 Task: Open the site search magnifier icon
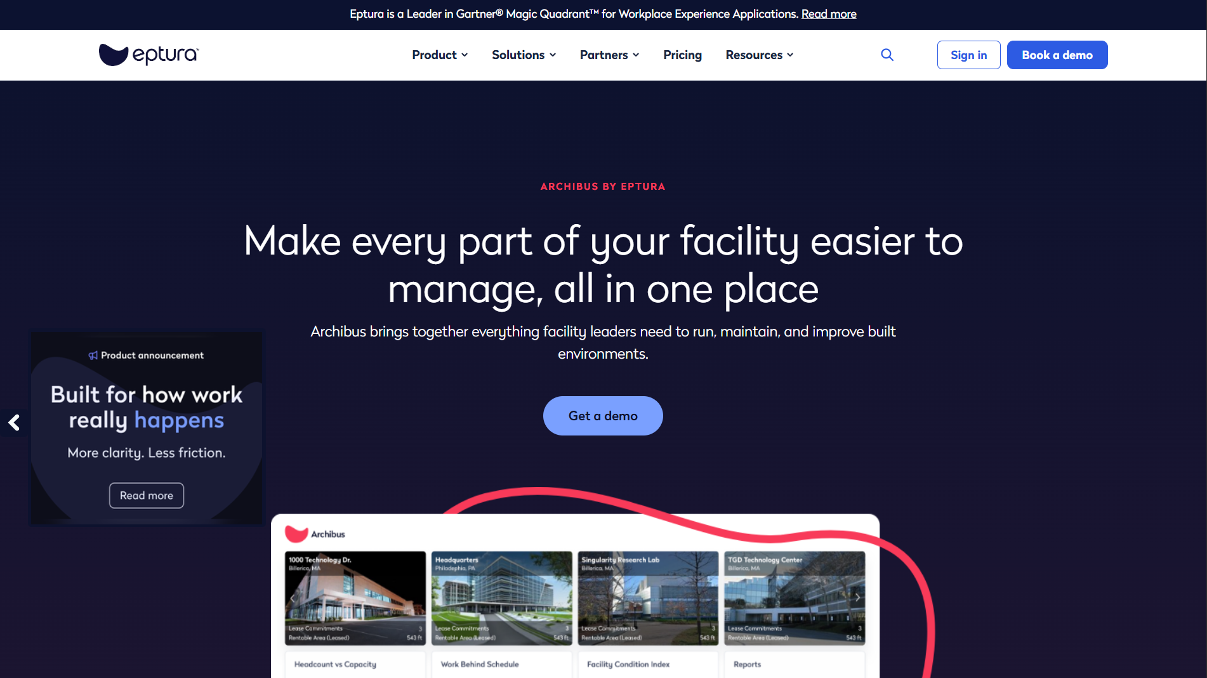click(x=887, y=55)
